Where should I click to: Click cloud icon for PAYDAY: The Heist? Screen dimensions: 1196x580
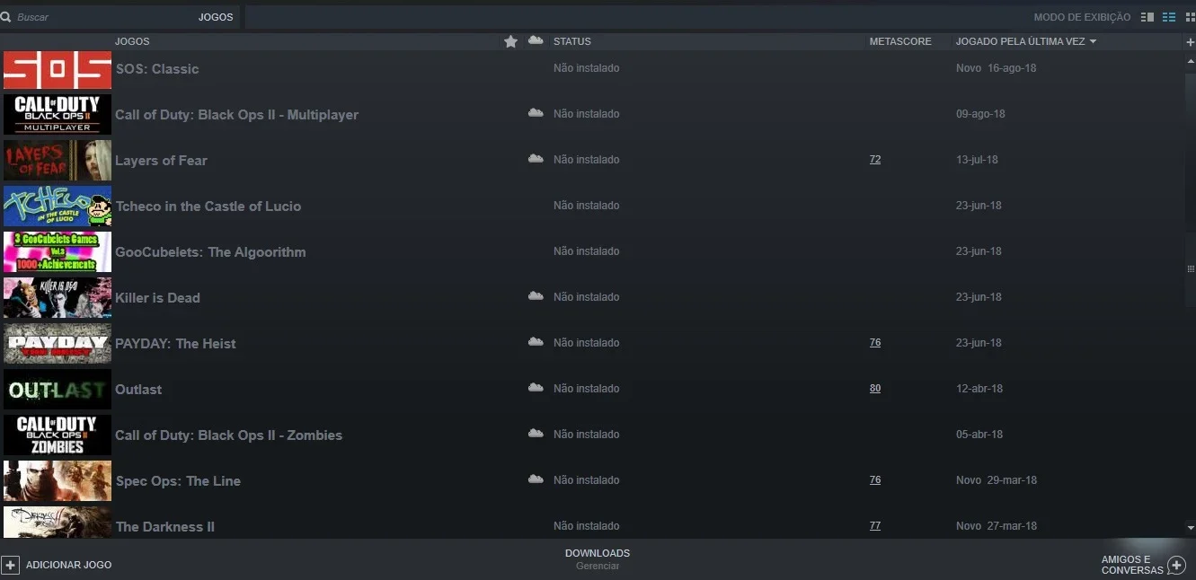click(536, 342)
